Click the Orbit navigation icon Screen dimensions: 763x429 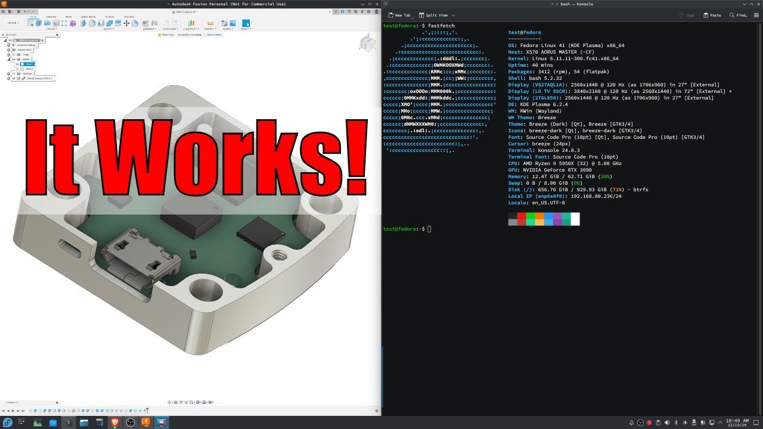coord(169,402)
